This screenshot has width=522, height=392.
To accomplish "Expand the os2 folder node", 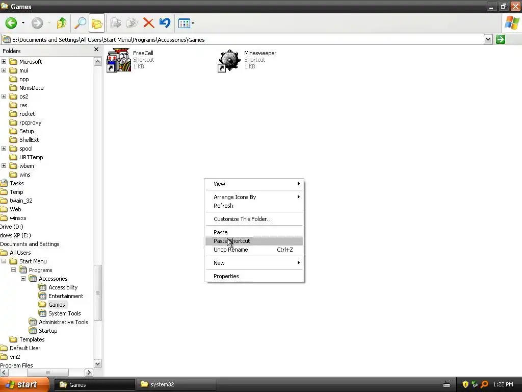I will click(x=4, y=96).
